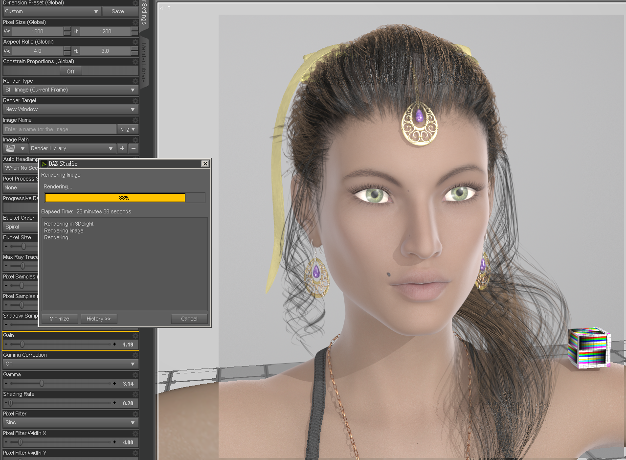Open Pixel Filter Width Y gear options
Image resolution: width=626 pixels, height=460 pixels.
135,453
